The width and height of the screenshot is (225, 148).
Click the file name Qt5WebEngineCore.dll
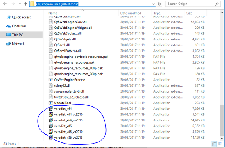[x=71, y=22]
